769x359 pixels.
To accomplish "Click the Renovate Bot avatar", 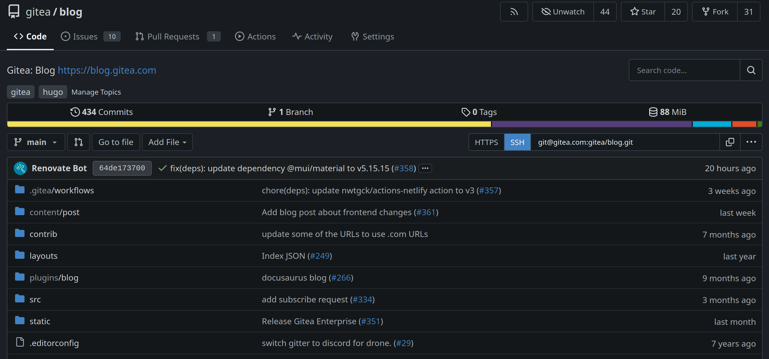I will (x=20, y=168).
